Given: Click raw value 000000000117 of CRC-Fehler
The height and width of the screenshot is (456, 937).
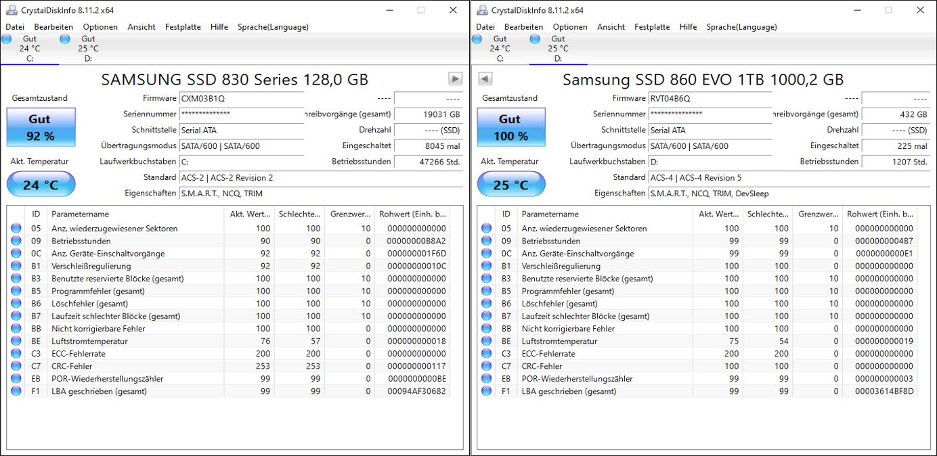Looking at the screenshot, I should coord(416,366).
